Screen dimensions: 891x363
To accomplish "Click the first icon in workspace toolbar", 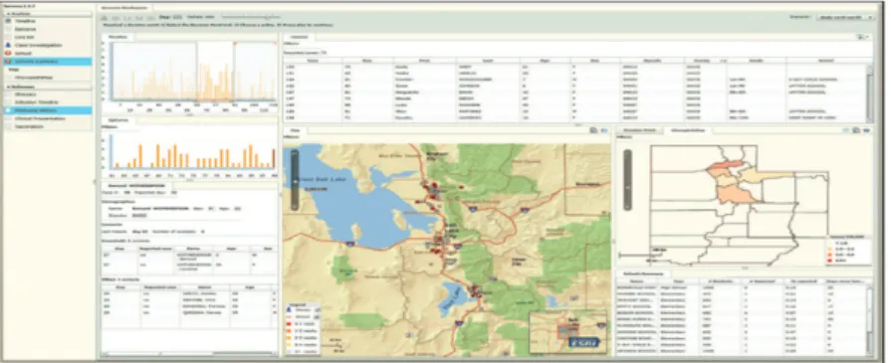I will point(105,18).
